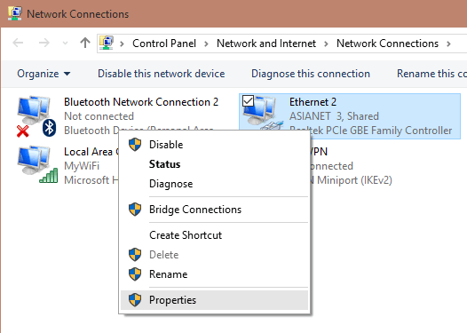
Task: Go back with the left arrow
Action: coord(18,44)
